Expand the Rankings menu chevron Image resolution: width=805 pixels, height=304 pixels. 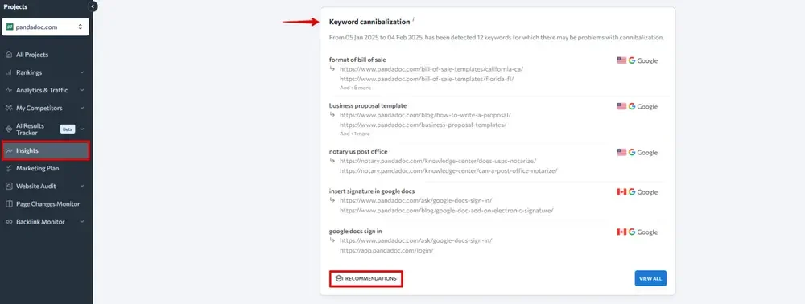82,73
